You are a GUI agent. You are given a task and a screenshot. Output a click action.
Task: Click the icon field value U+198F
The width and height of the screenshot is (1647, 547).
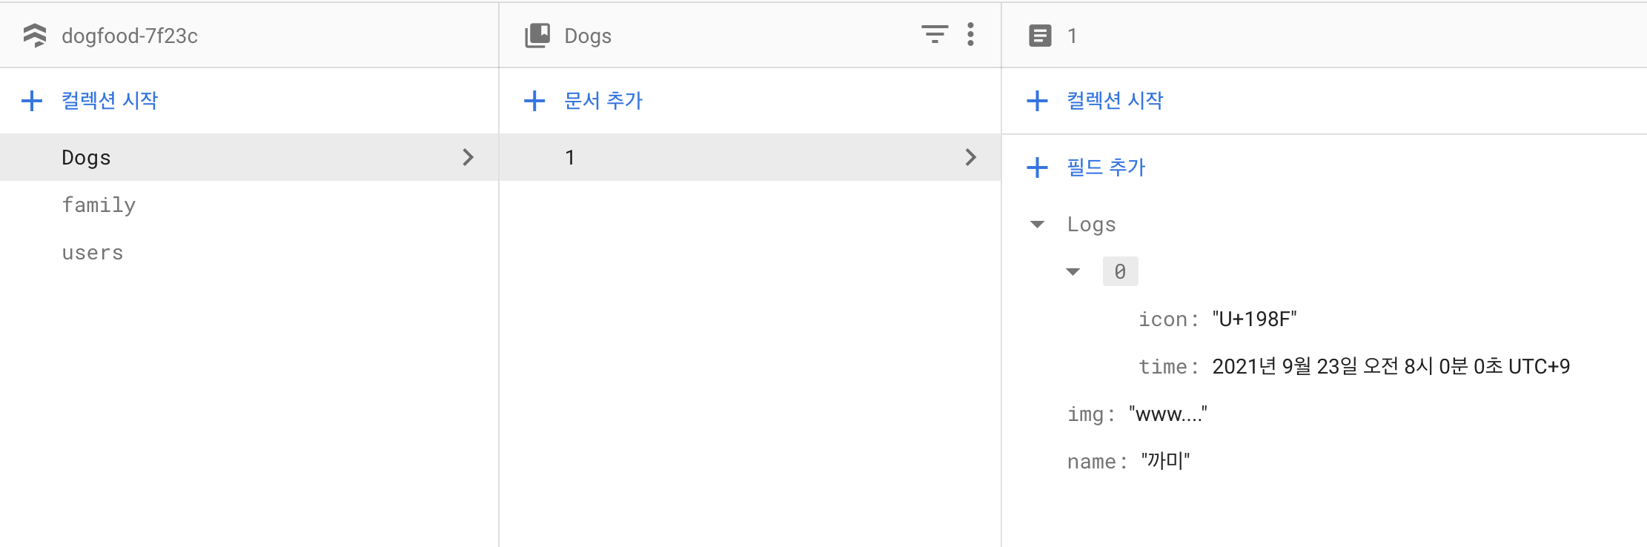1254,319
